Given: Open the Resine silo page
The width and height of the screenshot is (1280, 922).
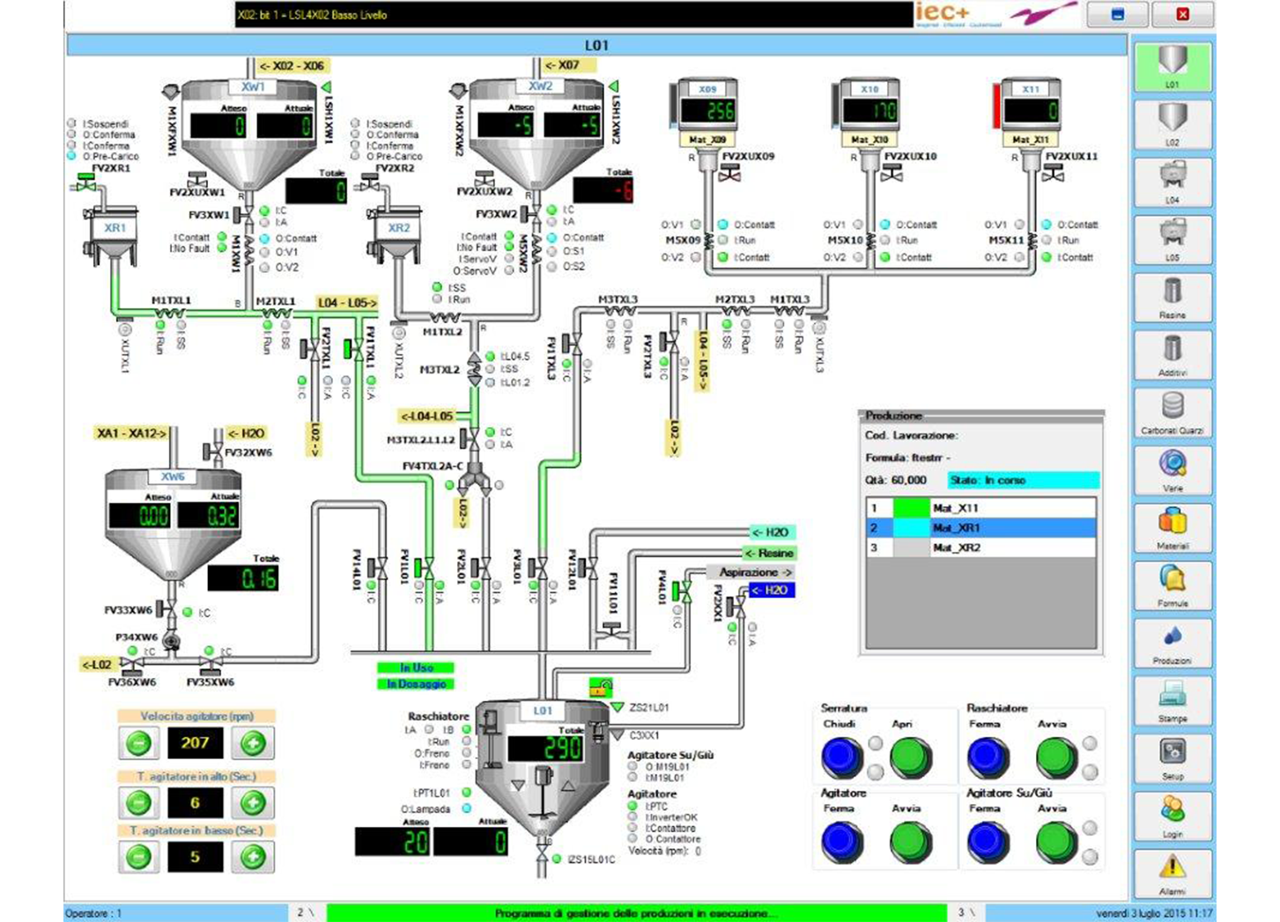Looking at the screenshot, I should click(x=1172, y=295).
